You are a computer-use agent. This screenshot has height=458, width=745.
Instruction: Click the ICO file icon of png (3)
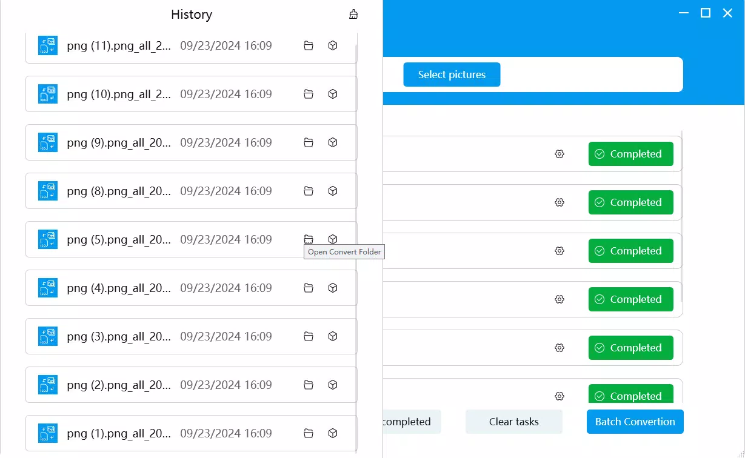[48, 336]
